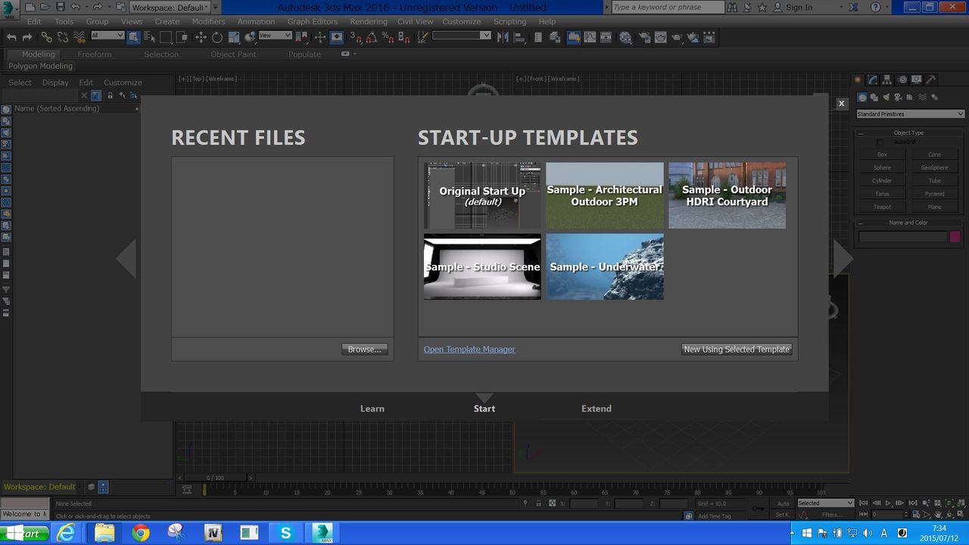This screenshot has width=969, height=545.
Task: Open the Modify tab in command panel
Action: tap(872, 79)
